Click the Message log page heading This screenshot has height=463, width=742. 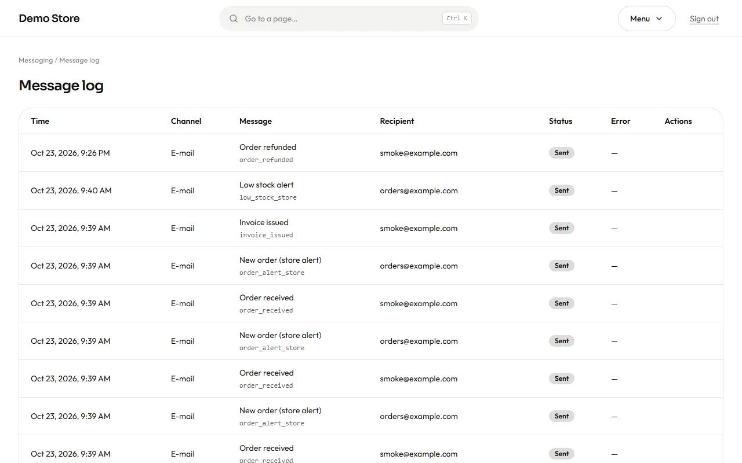[x=61, y=85]
